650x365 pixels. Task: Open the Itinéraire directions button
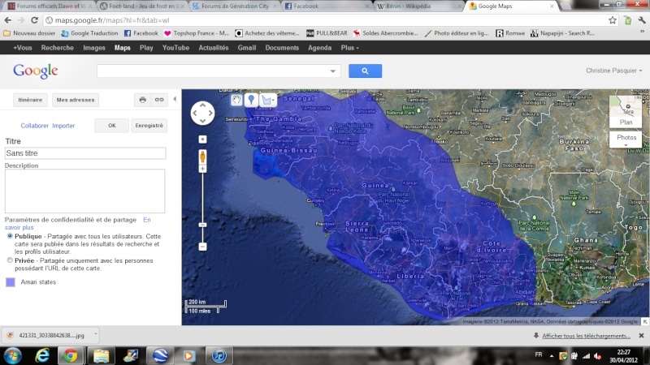pyautogui.click(x=30, y=100)
